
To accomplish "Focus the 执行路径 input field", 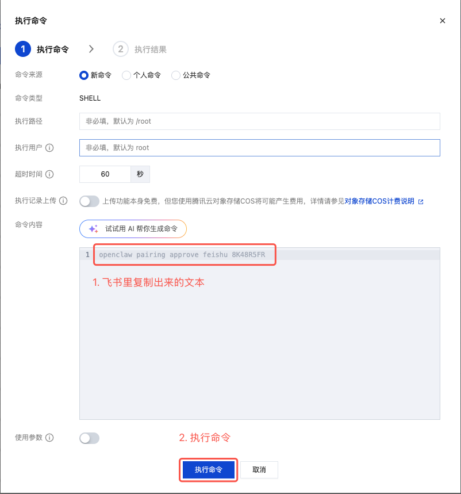I will (x=259, y=121).
